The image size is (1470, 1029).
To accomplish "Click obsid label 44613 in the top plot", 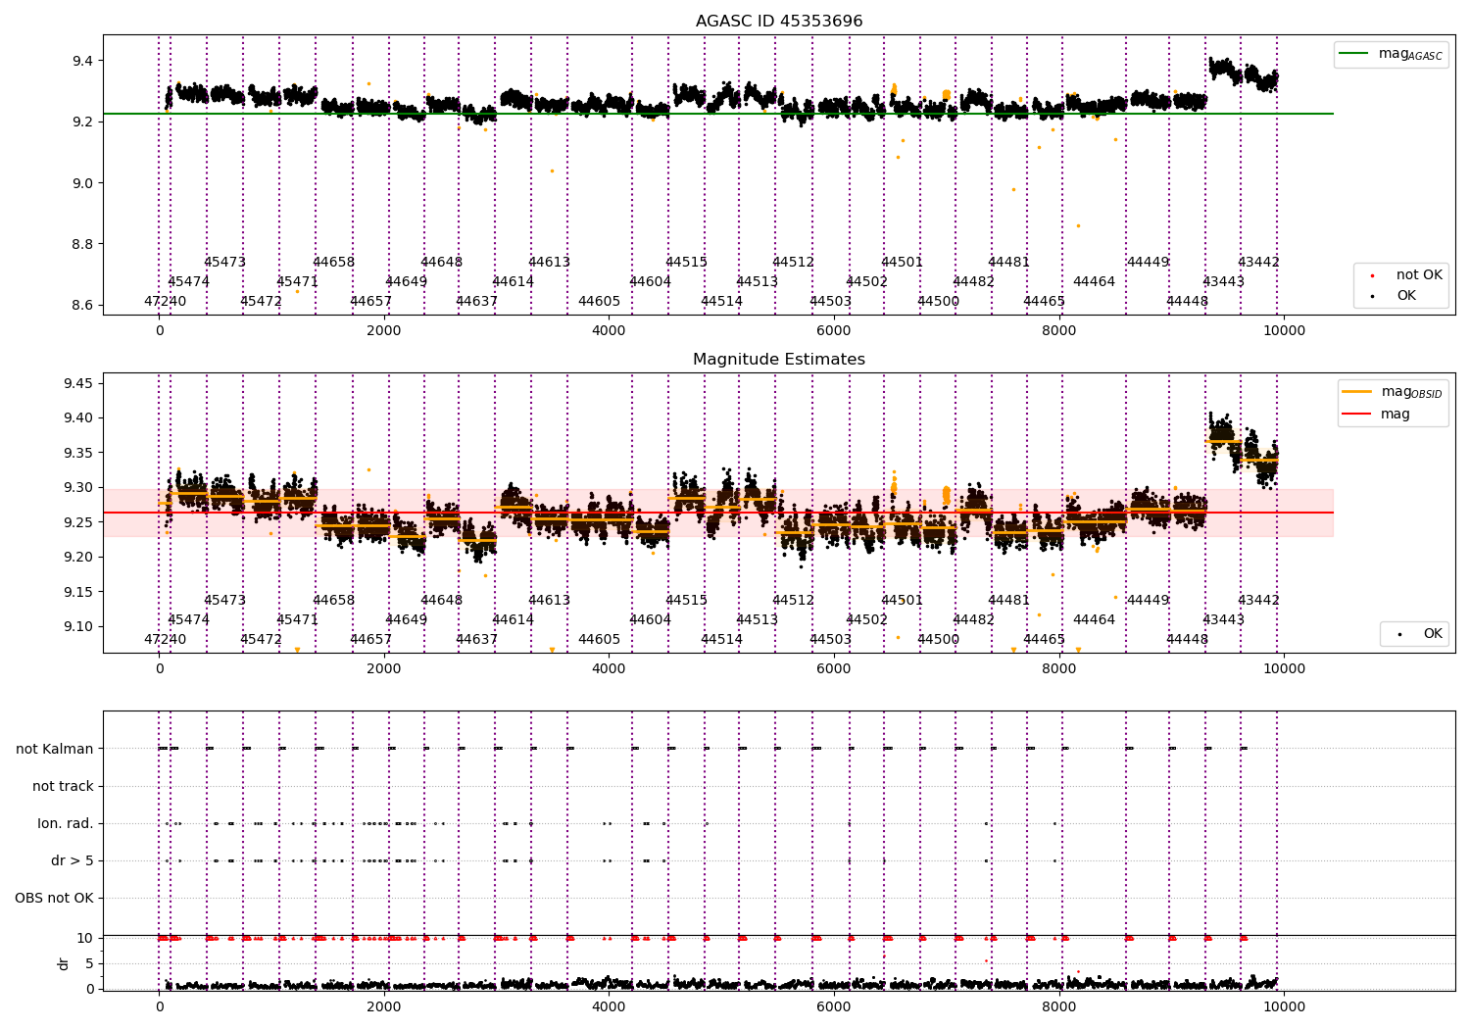I will (x=549, y=262).
